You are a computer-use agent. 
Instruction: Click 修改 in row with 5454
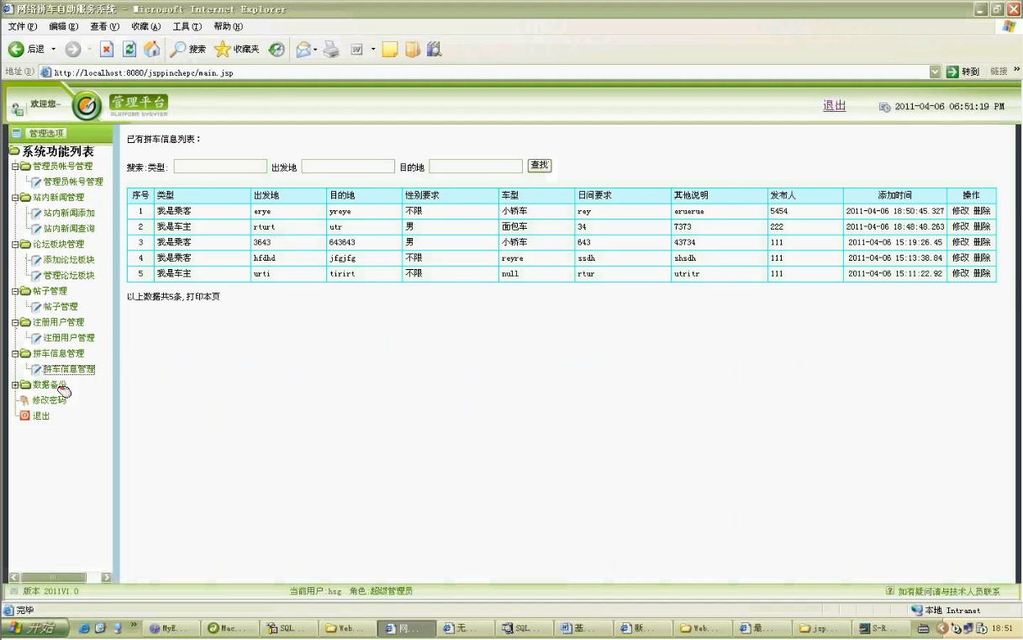point(960,211)
